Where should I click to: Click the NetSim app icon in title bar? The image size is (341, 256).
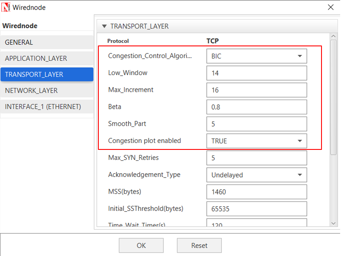click(6, 7)
